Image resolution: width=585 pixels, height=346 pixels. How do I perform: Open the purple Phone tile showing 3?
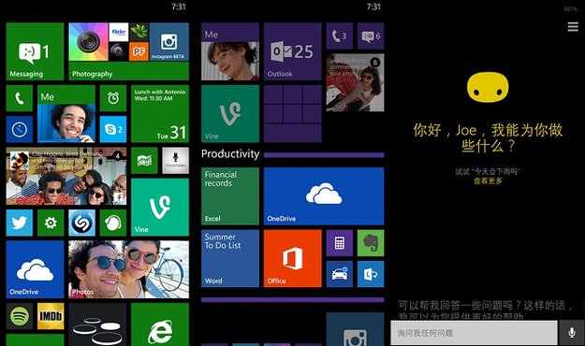[x=340, y=36]
